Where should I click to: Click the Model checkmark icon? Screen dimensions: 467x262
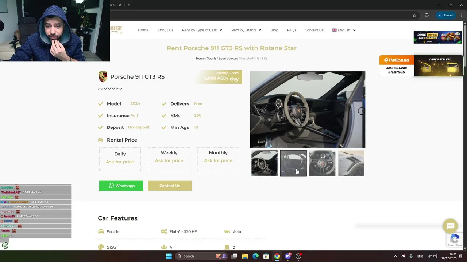pyautogui.click(x=100, y=104)
